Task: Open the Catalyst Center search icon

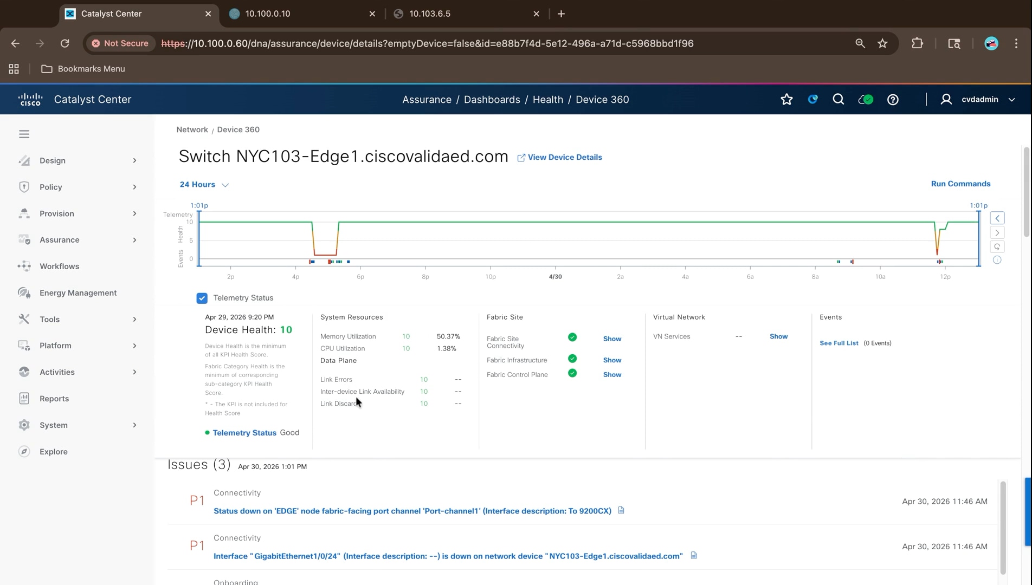Action: (x=838, y=99)
